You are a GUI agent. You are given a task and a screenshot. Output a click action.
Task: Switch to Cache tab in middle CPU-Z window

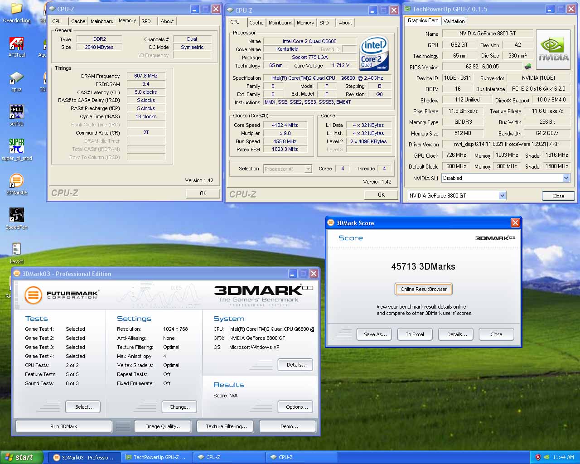256,23
